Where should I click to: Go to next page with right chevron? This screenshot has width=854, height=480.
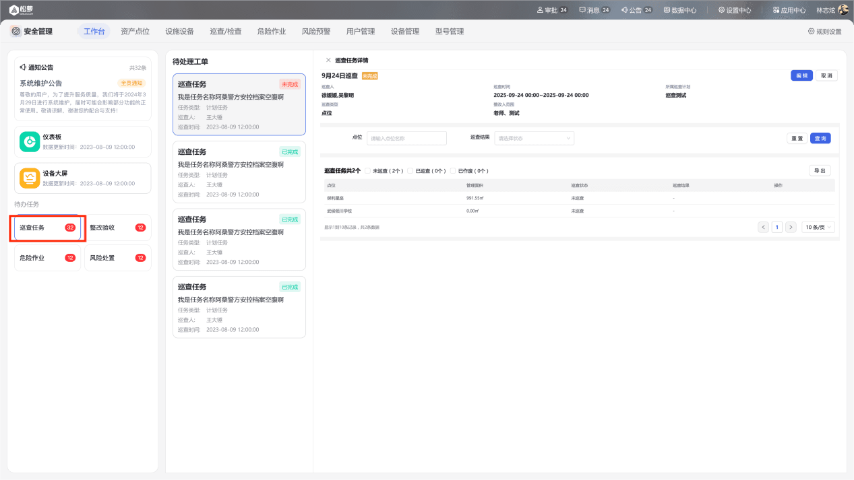tap(791, 228)
